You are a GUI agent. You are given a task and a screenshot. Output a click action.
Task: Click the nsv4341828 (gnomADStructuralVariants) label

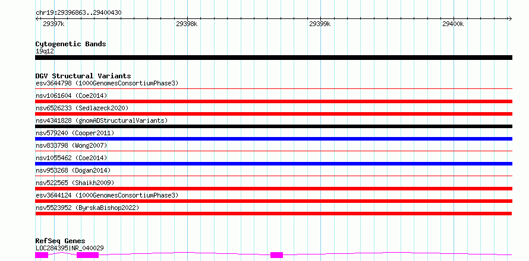point(102,120)
